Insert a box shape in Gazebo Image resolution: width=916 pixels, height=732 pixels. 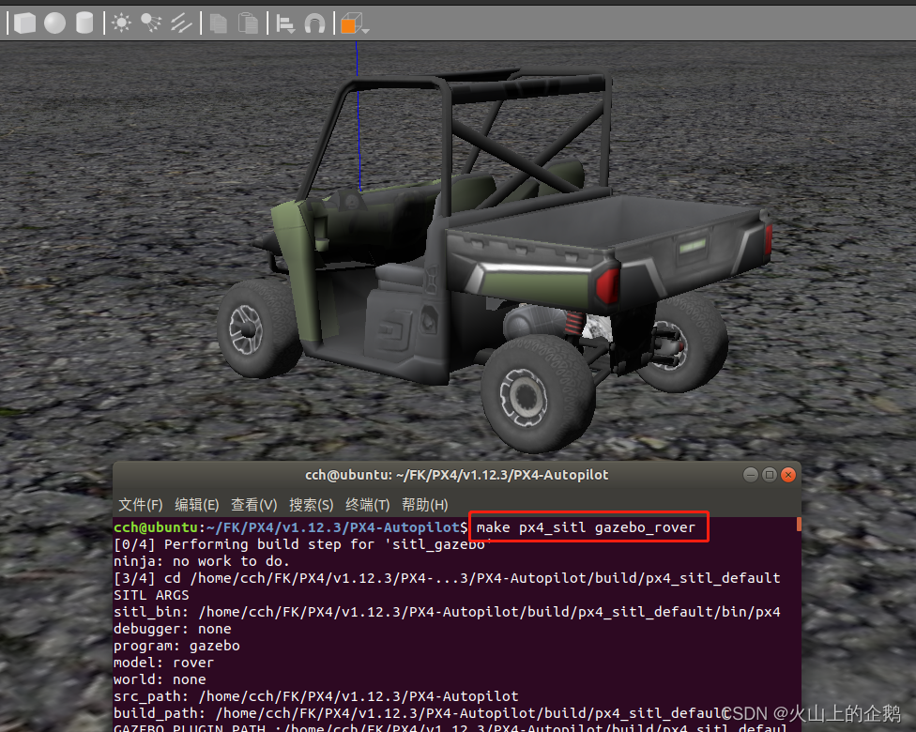tap(24, 23)
